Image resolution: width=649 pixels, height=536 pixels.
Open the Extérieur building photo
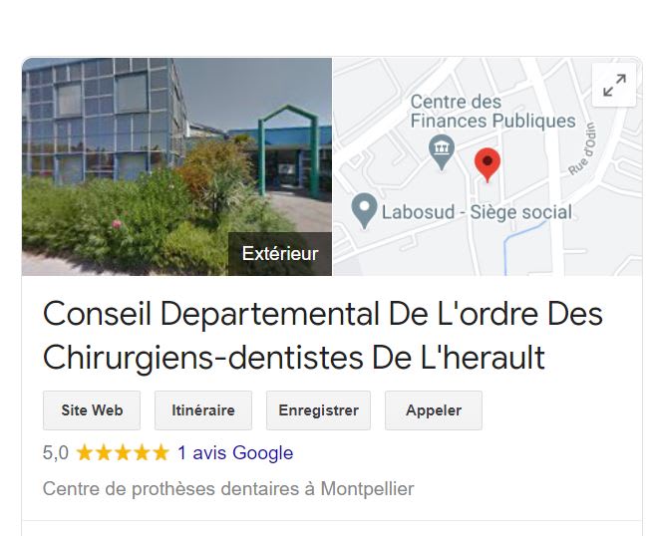pos(176,166)
